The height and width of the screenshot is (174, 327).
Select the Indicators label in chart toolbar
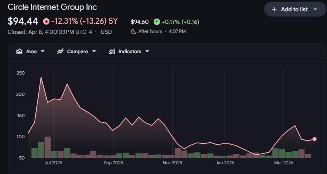pyautogui.click(x=130, y=52)
